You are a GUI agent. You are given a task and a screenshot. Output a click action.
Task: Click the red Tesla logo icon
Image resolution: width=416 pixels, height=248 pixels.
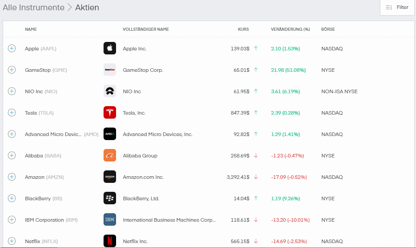coord(109,112)
